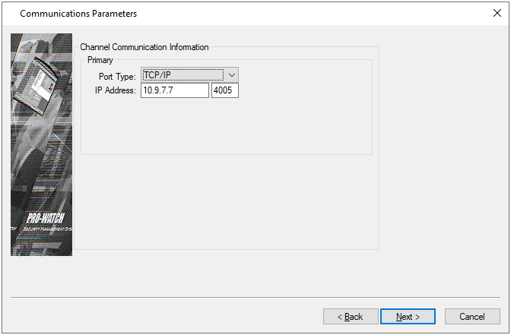
Task: Select the TCP/IP port type combo box
Action: point(182,74)
